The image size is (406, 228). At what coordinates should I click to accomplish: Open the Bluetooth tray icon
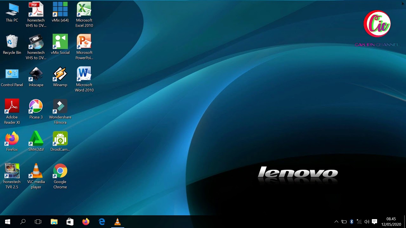(351, 222)
